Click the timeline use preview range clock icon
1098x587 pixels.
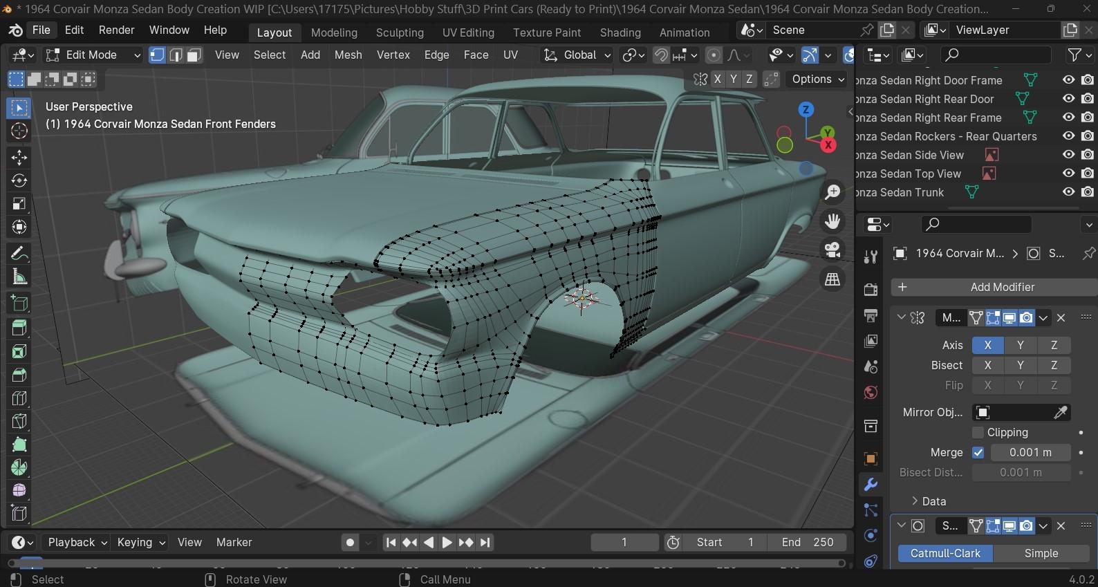click(x=673, y=543)
